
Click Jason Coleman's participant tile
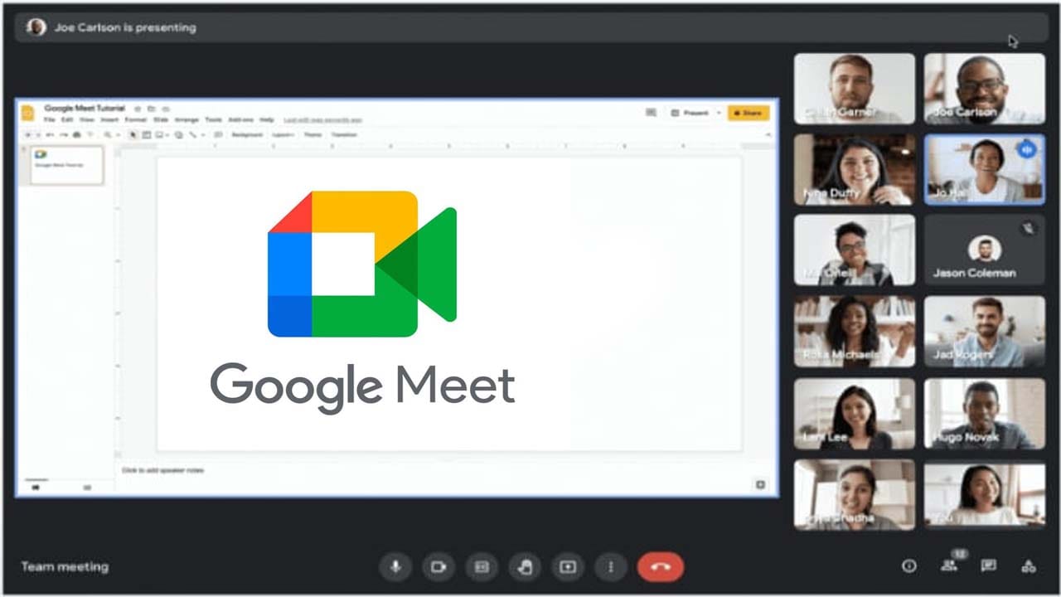[985, 250]
